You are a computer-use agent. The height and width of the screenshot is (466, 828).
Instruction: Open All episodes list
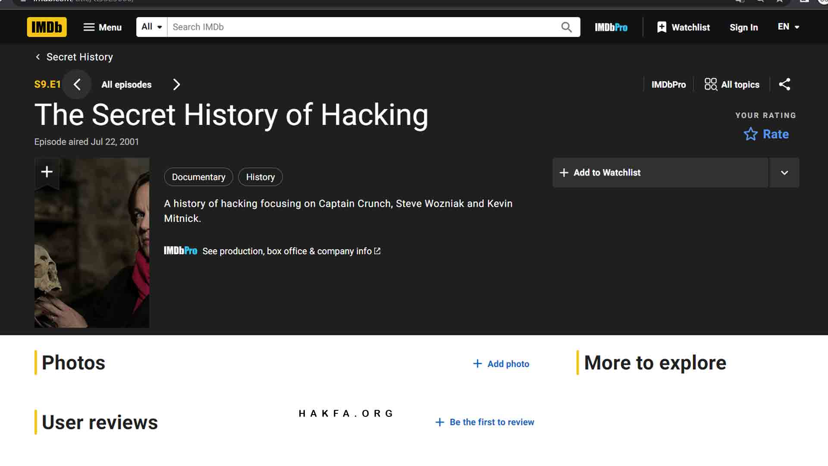[126, 85]
